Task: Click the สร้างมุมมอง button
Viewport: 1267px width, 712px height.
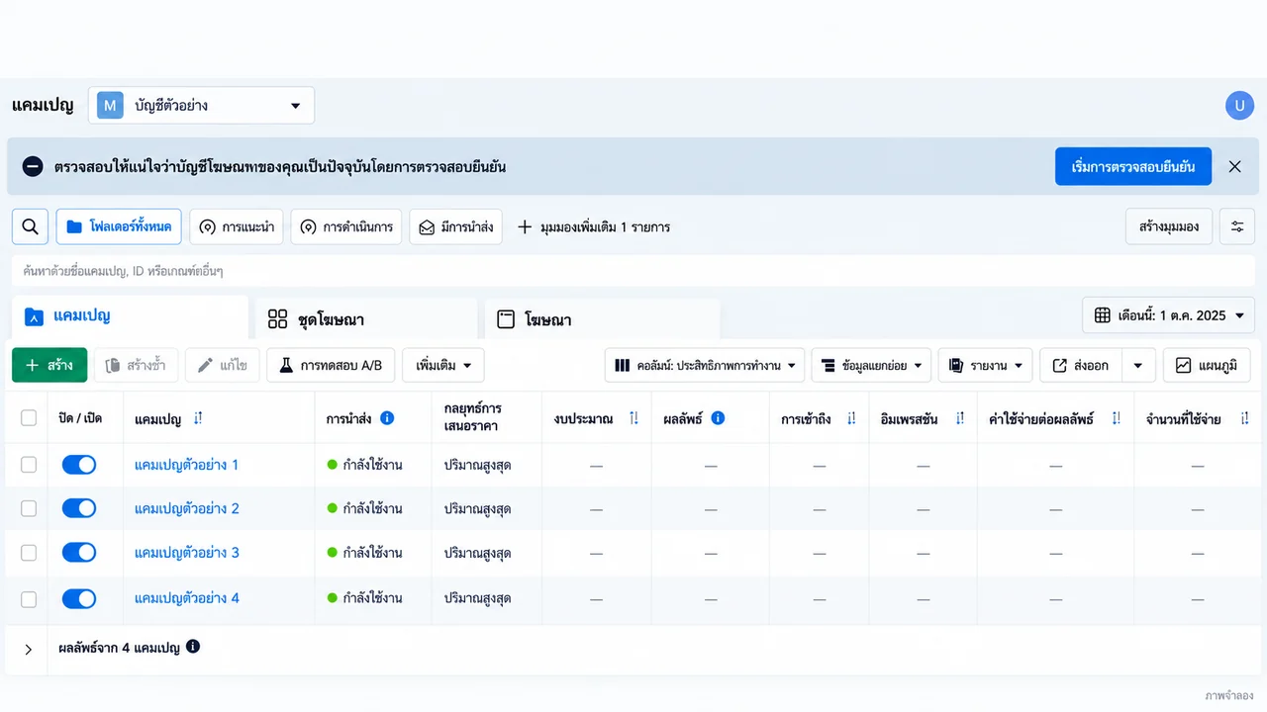Action: coord(1169,226)
